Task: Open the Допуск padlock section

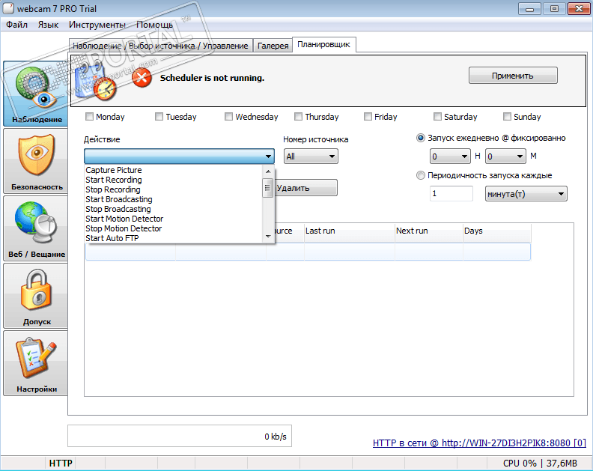Action: 36,296
